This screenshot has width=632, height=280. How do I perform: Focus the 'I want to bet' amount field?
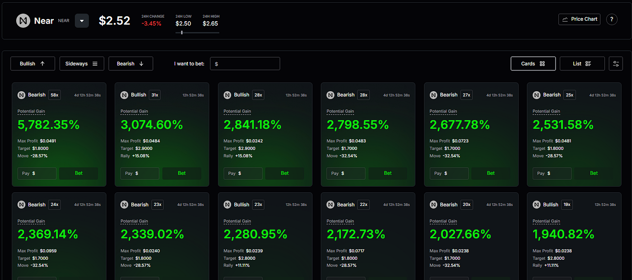tap(245, 64)
